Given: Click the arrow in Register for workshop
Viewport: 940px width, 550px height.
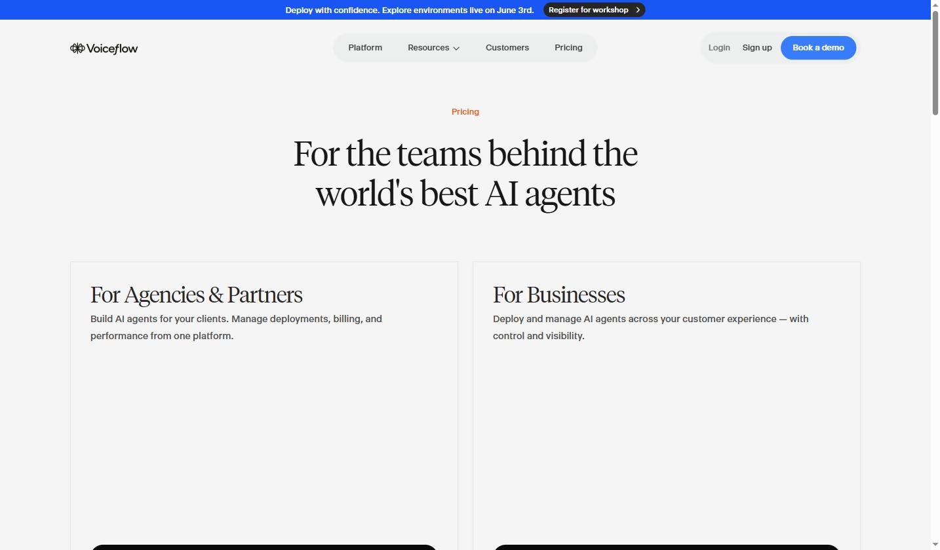Looking at the screenshot, I should 638,10.
